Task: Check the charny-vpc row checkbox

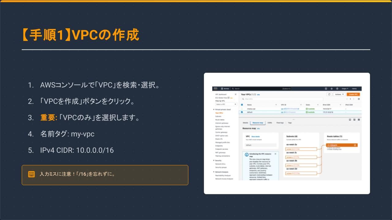Action: pyautogui.click(x=242, y=109)
